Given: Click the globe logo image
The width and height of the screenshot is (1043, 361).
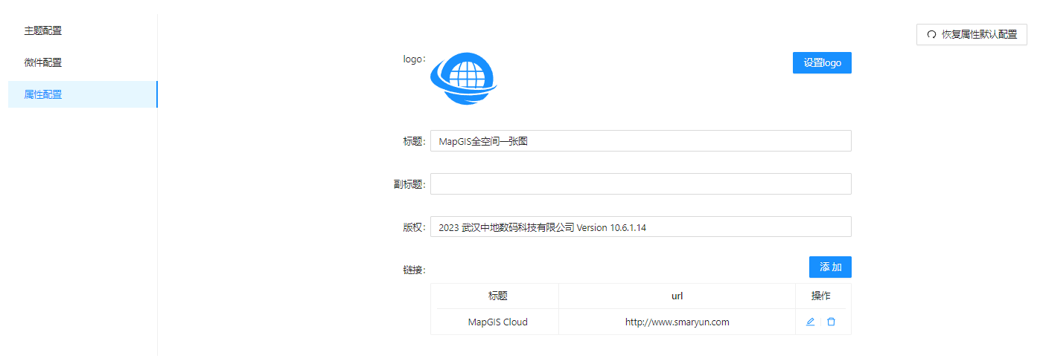Looking at the screenshot, I should point(464,78).
